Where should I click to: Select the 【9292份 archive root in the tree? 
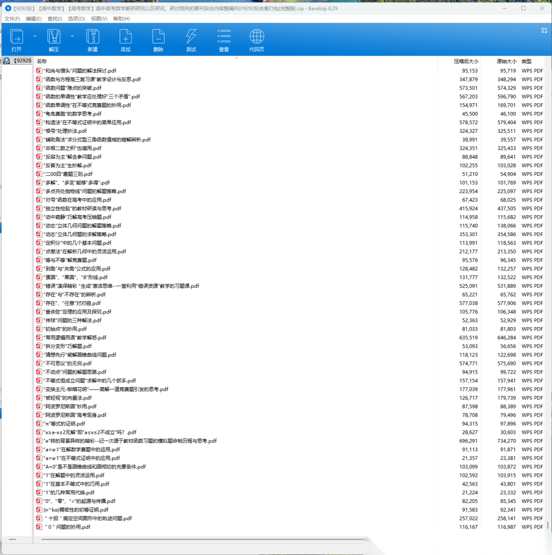click(18, 61)
